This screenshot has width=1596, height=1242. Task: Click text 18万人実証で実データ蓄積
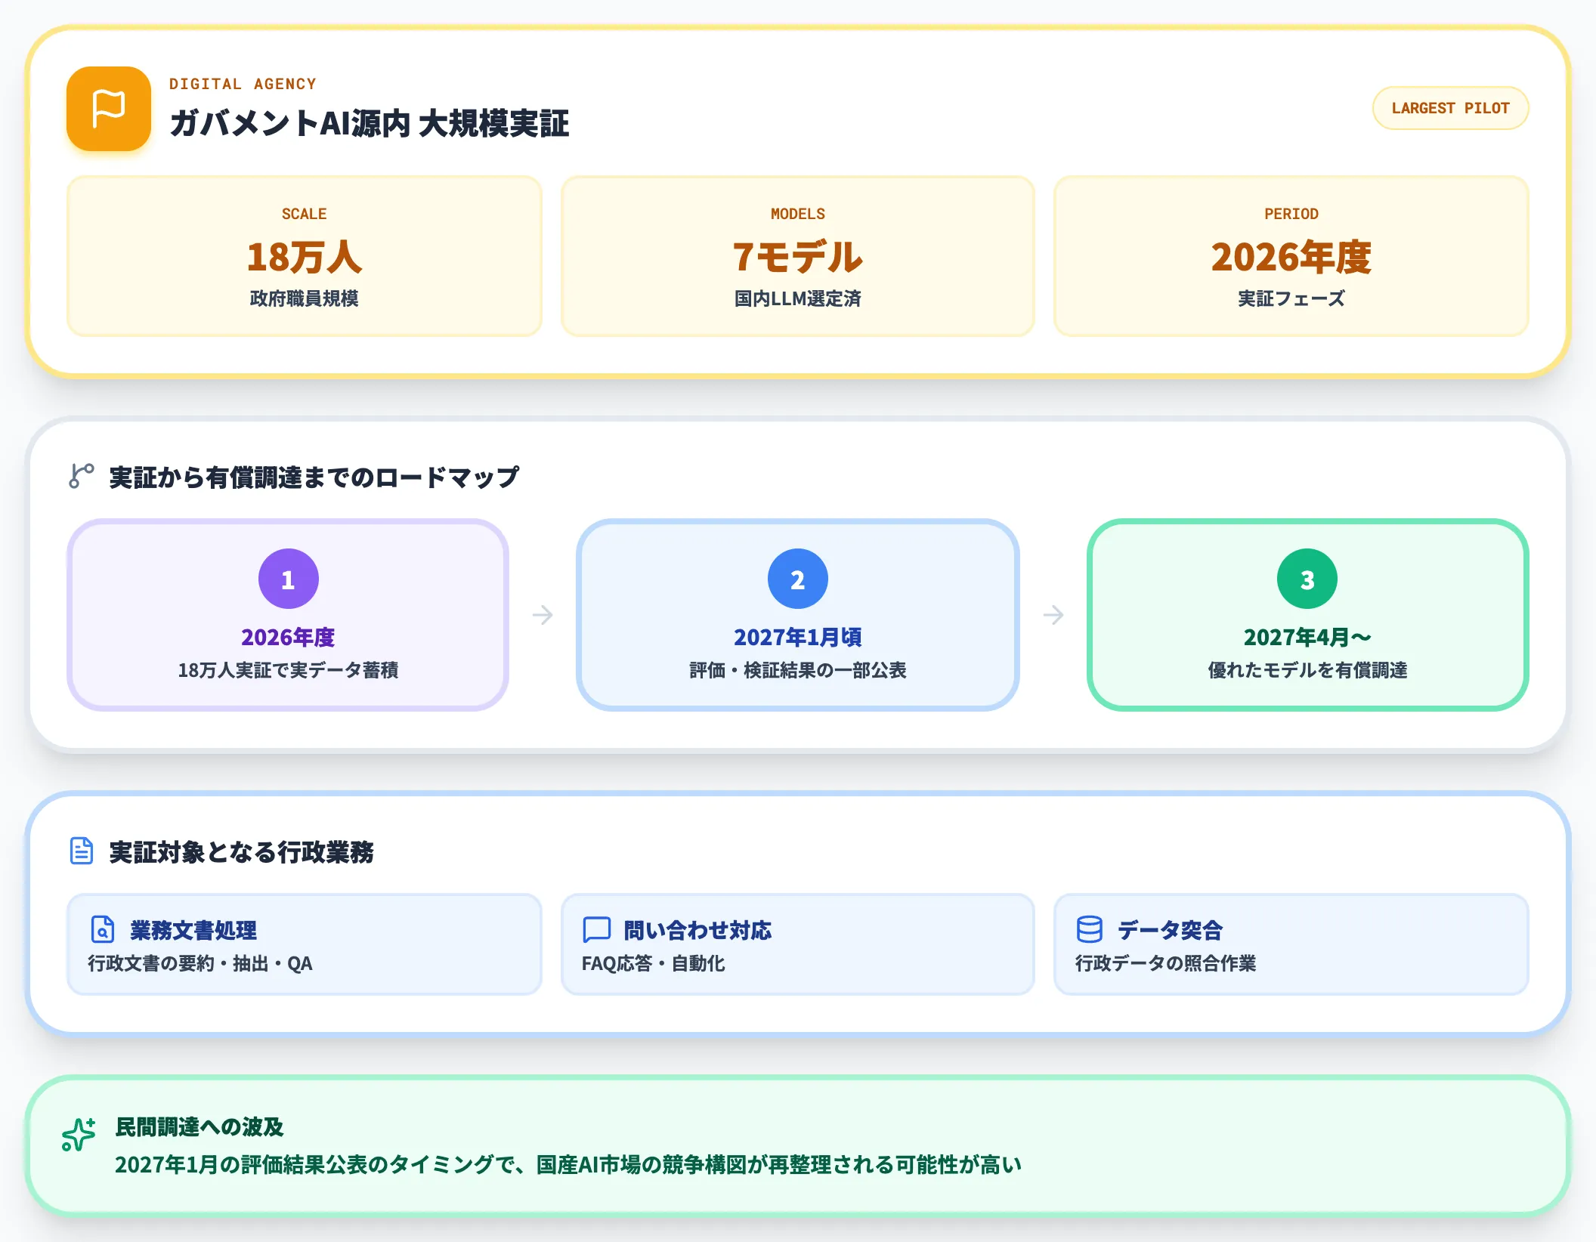point(288,670)
